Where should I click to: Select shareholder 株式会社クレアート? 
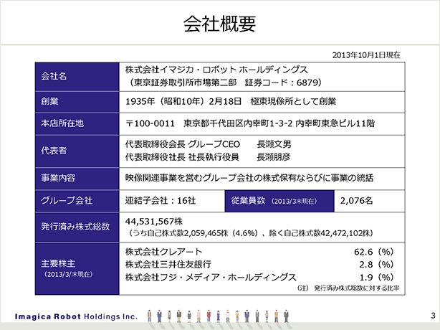[163, 252]
